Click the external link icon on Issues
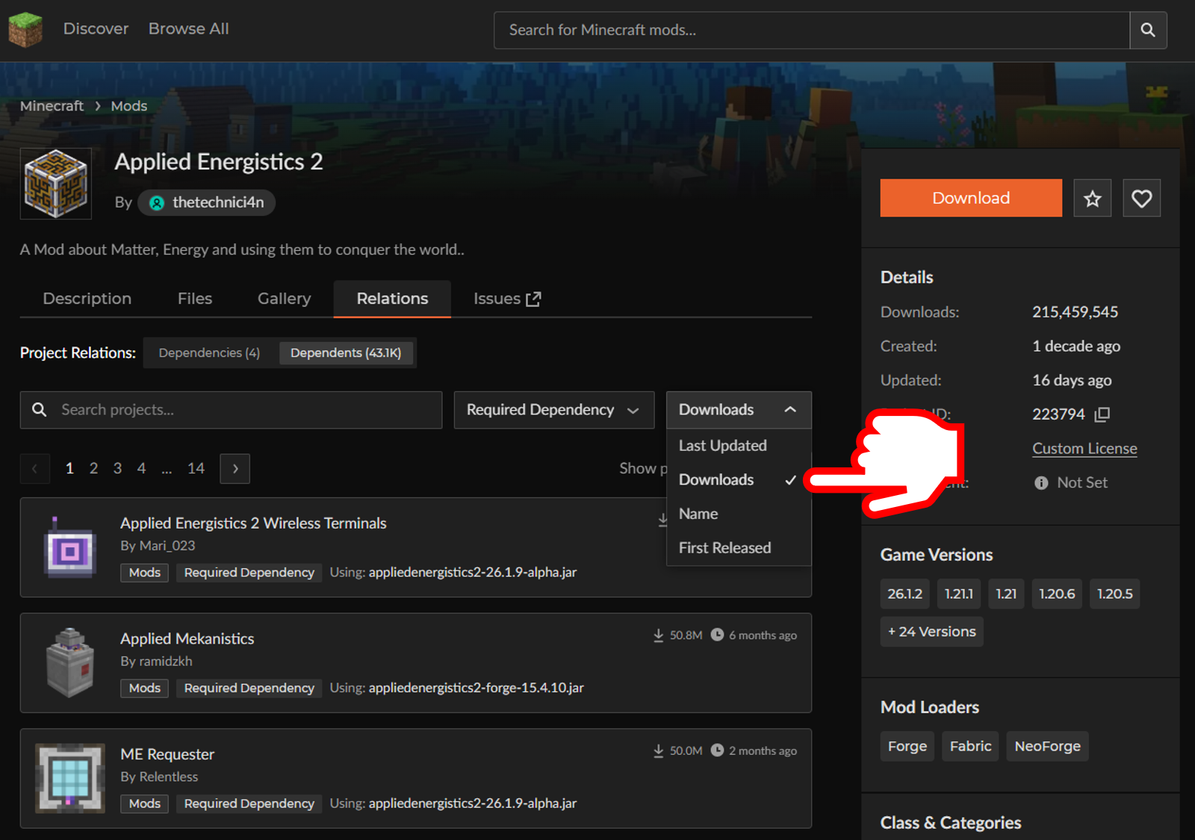The height and width of the screenshot is (840, 1195). pos(533,299)
